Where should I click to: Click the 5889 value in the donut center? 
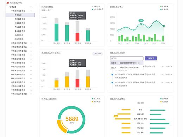[x=72, y=119]
